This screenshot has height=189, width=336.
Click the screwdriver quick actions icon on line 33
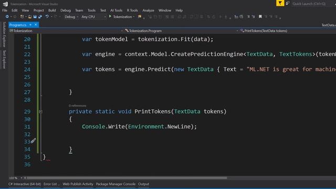[33, 141]
